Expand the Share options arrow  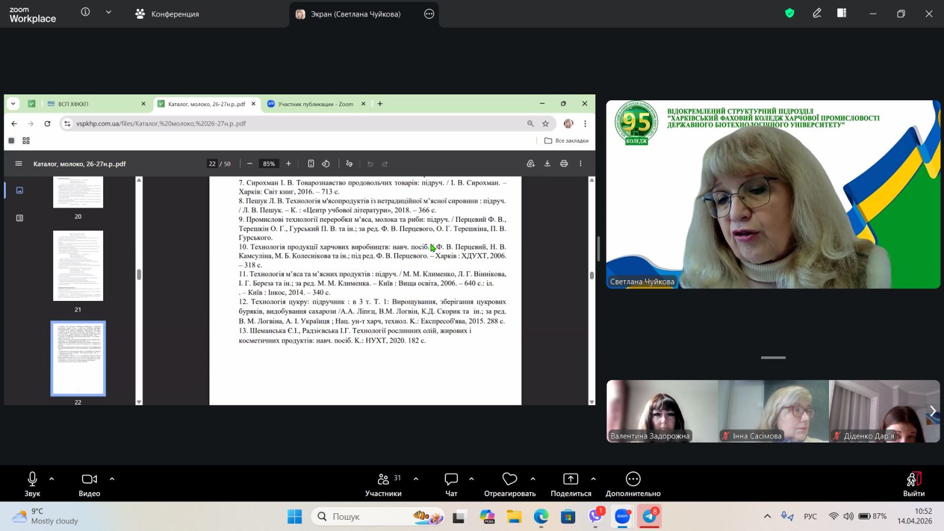click(594, 479)
